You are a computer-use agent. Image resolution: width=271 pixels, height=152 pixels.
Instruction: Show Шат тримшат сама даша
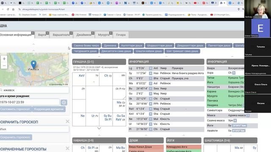182,51
